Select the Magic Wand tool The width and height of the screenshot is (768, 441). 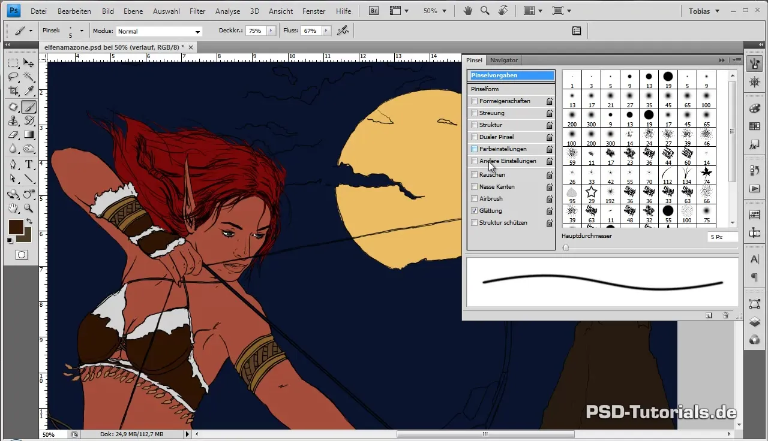(x=28, y=77)
